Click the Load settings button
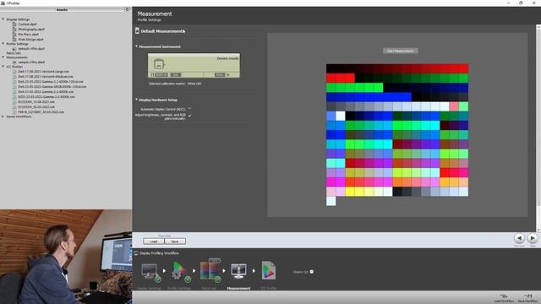Image resolution: width=541 pixels, height=304 pixels. [154, 242]
